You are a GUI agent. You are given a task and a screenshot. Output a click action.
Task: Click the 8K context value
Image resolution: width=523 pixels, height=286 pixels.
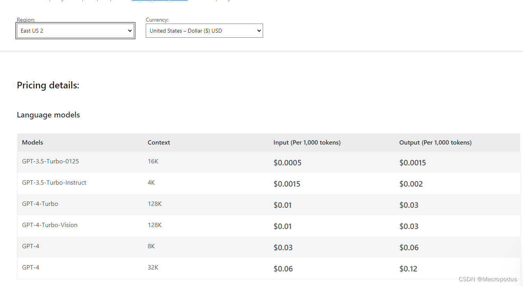[151, 246]
